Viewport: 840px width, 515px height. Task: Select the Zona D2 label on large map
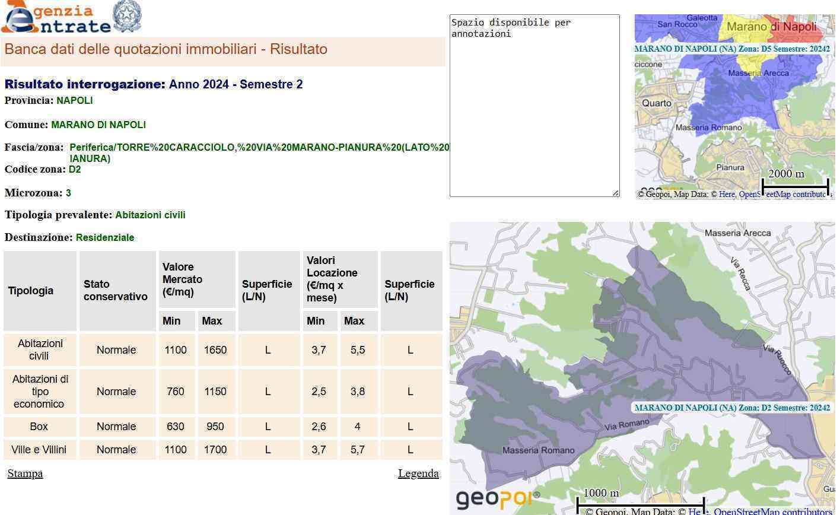[732, 408]
